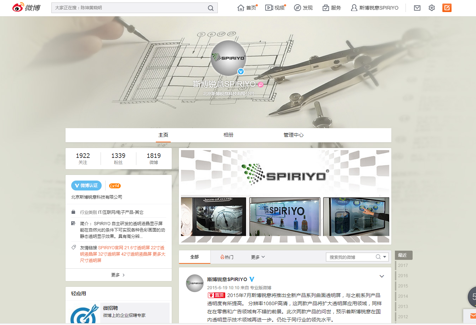Jump to 2013 in timeline

coord(403,306)
